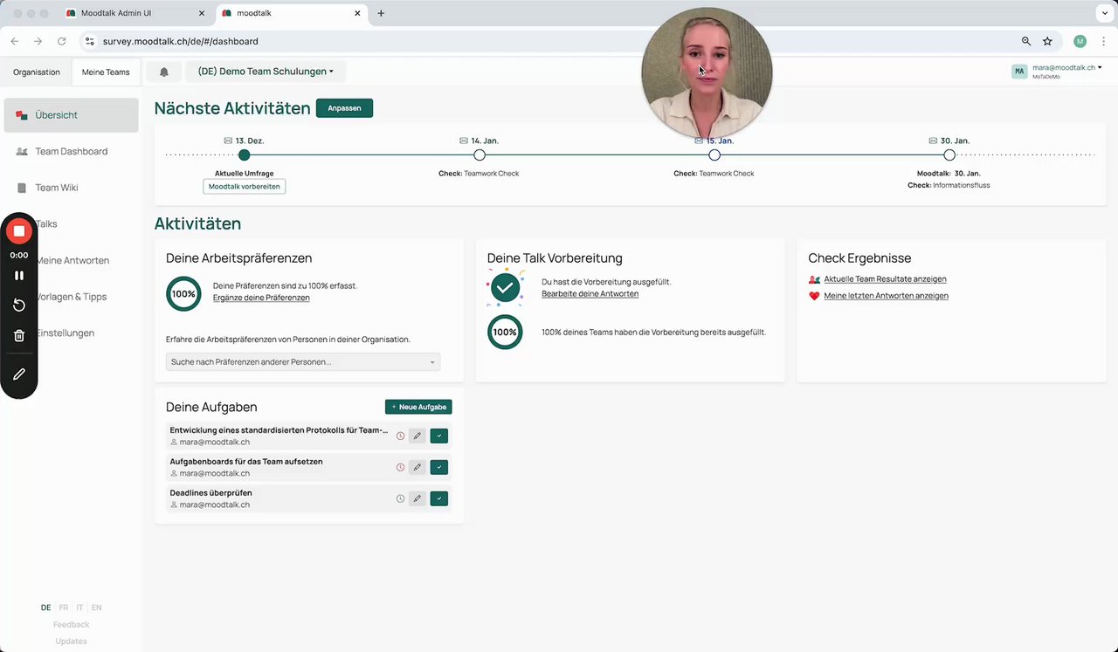Image resolution: width=1118 pixels, height=652 pixels.
Task: Open a new browser tab
Action: [381, 13]
